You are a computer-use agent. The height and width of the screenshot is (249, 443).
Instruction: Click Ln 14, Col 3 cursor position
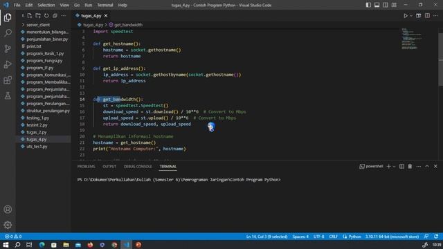(266, 237)
